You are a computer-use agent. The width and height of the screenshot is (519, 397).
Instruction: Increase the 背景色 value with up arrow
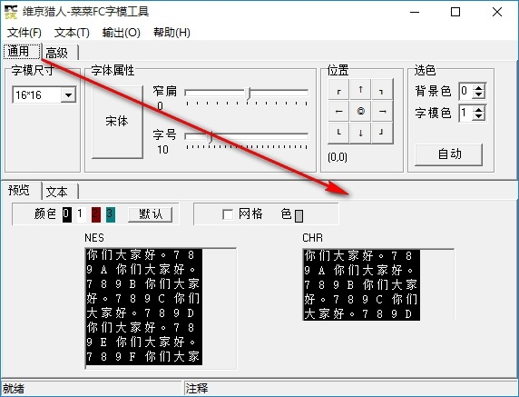coord(478,88)
